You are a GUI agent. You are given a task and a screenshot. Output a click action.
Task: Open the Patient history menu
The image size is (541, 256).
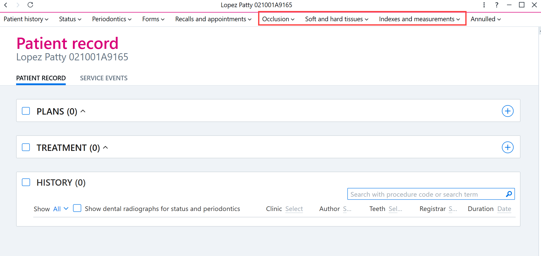coord(26,19)
